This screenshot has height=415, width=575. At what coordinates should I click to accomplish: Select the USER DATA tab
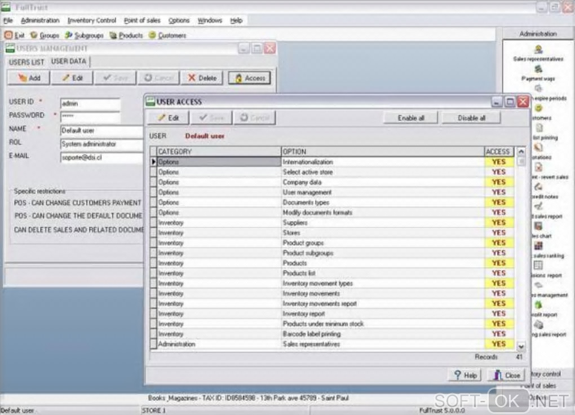[x=69, y=61]
